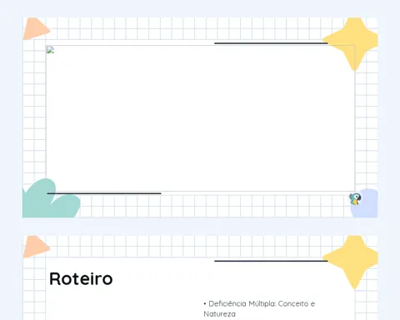Click the dark line below first slide frame

click(104, 193)
